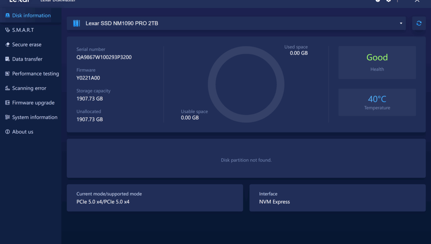Refresh the disk list with the blue arrows icon
The height and width of the screenshot is (244, 431).
419,23
